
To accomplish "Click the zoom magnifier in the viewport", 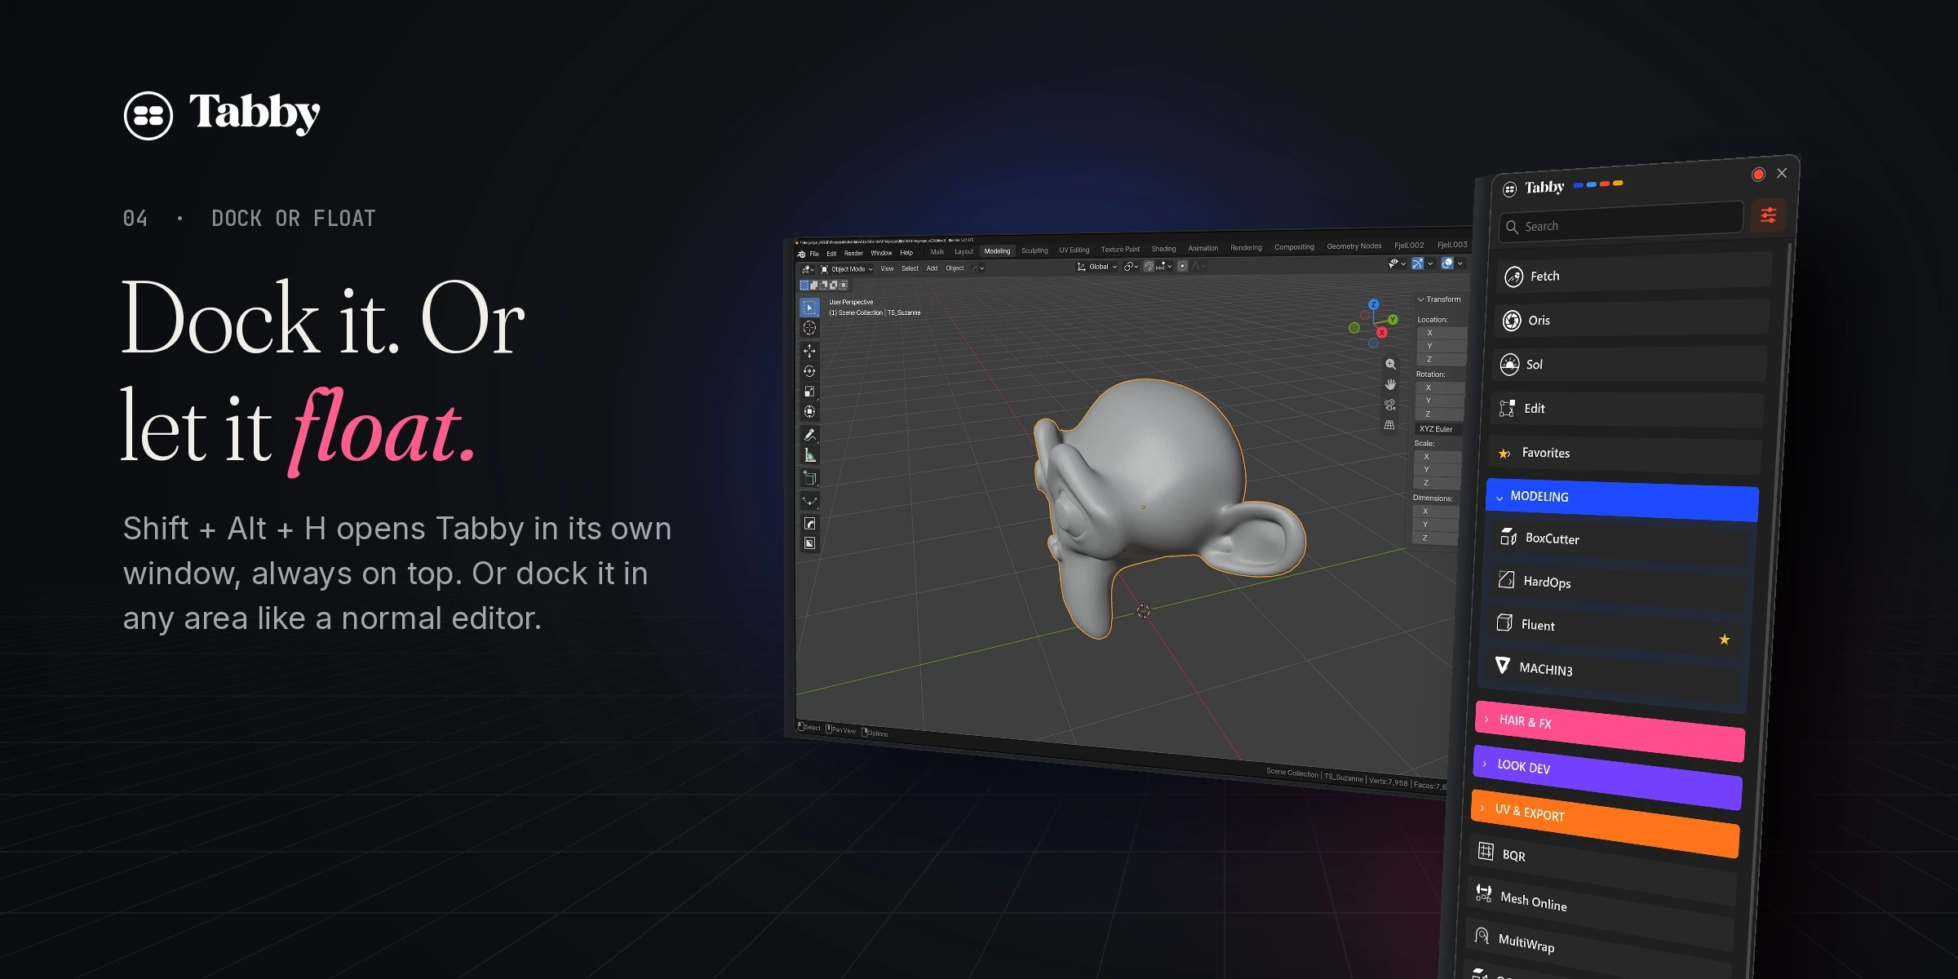I will [x=1390, y=365].
